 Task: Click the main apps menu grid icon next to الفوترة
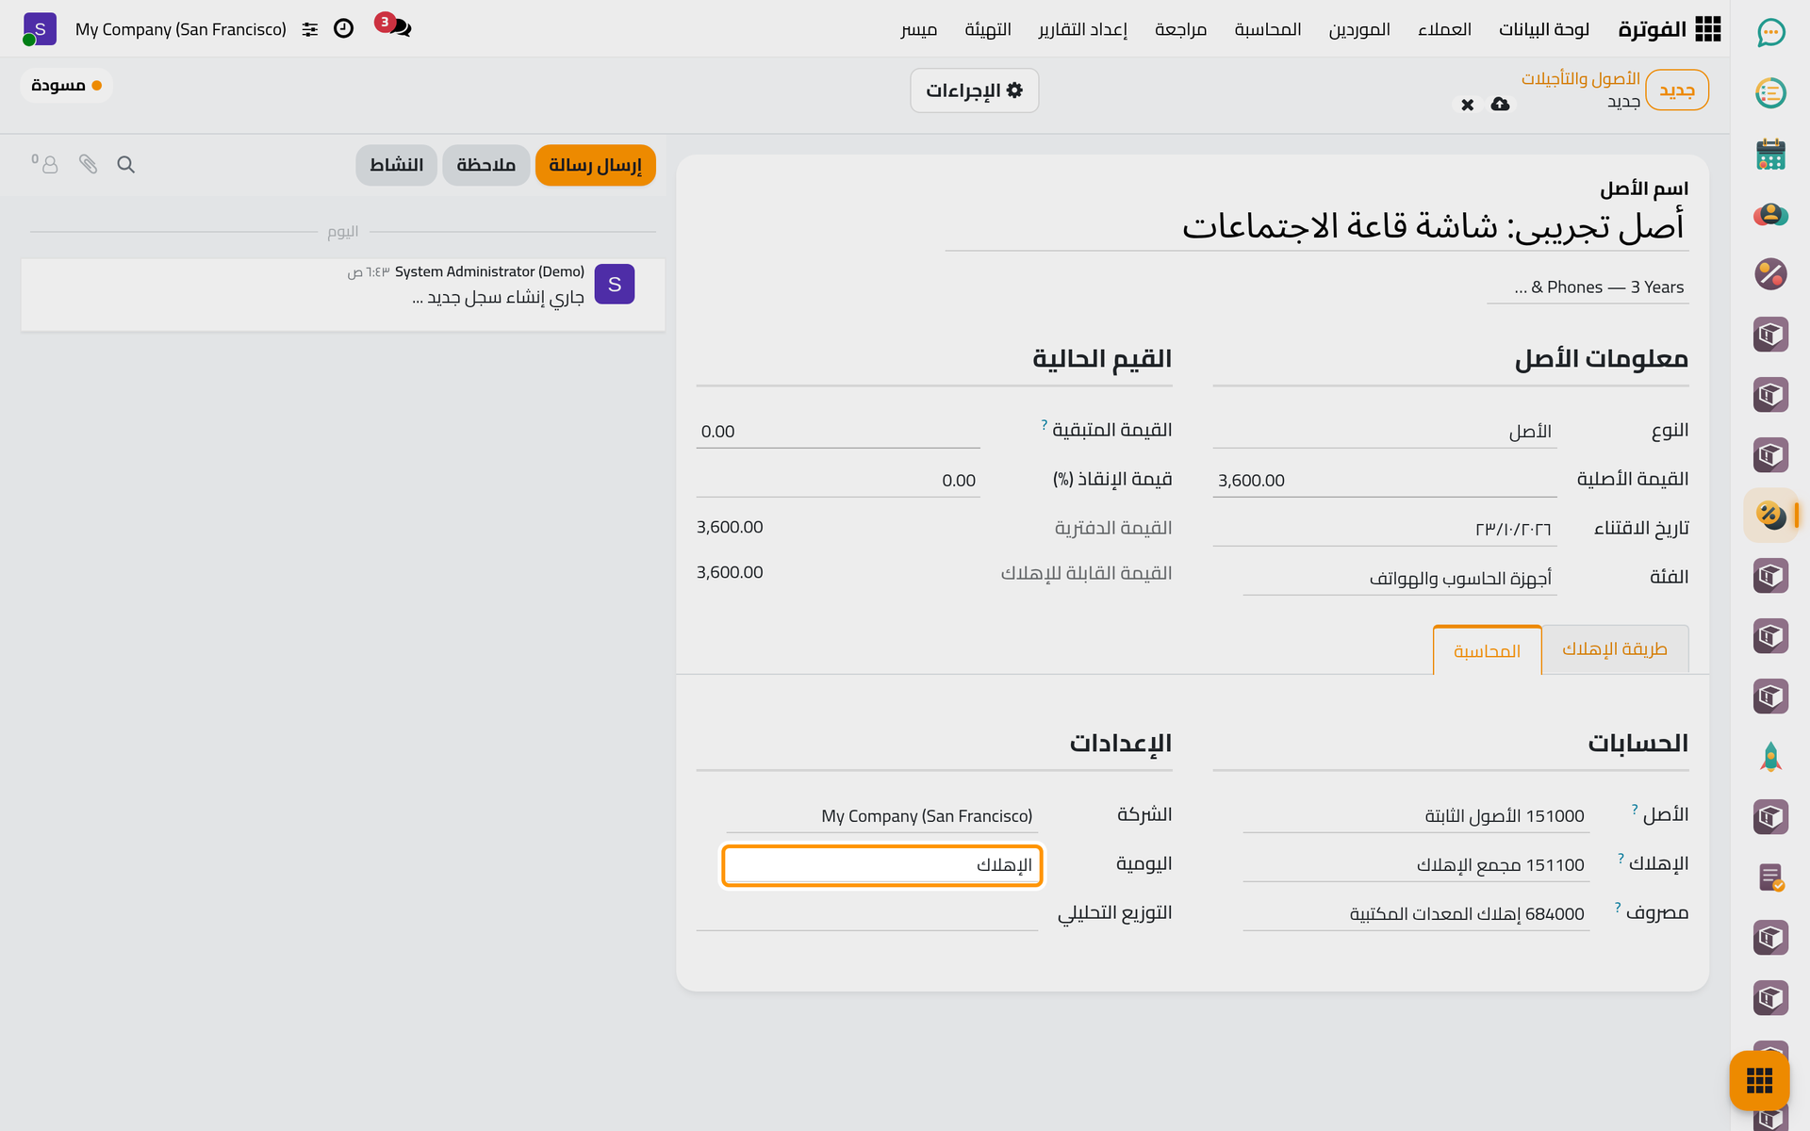[x=1707, y=29]
